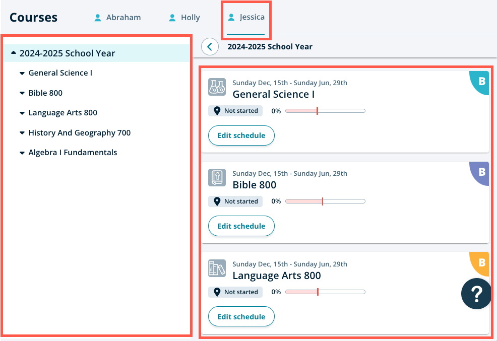Viewport: 497px width, 341px height.
Task: Click Edit schedule for General Science I
Action: pyautogui.click(x=241, y=135)
